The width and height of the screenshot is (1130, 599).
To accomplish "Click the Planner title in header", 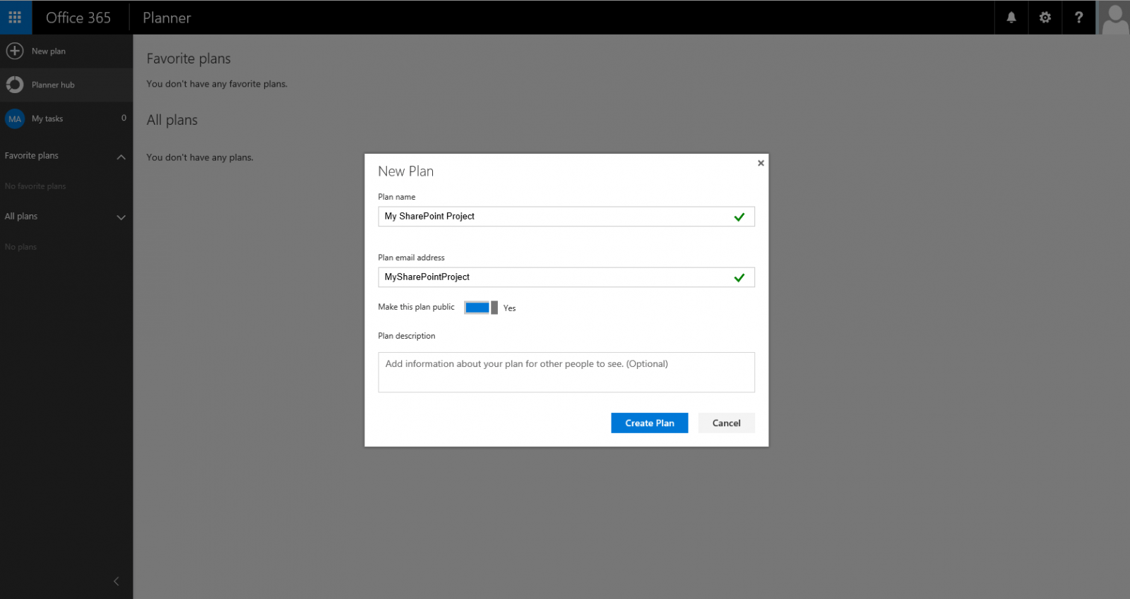I will [x=167, y=18].
